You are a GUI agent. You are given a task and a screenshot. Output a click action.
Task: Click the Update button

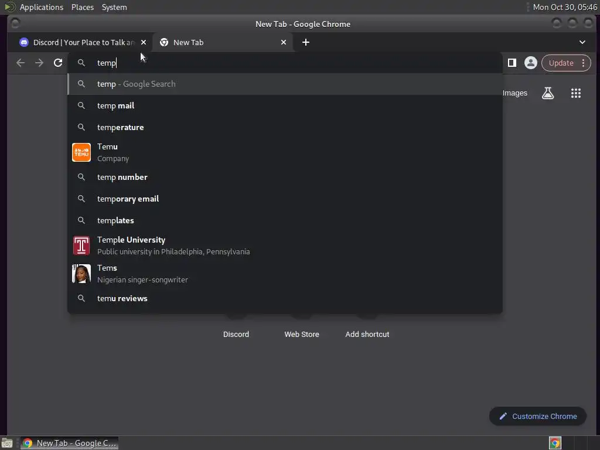(561, 63)
